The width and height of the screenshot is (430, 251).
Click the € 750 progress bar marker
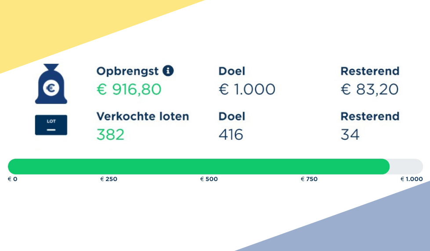pos(309,179)
